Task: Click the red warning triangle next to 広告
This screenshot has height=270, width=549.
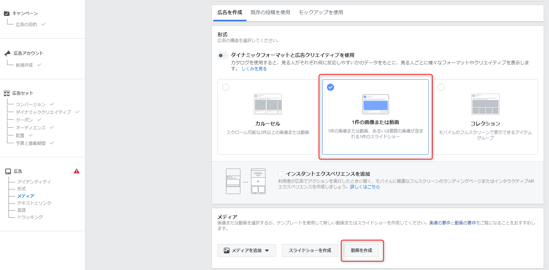Action: click(x=77, y=171)
